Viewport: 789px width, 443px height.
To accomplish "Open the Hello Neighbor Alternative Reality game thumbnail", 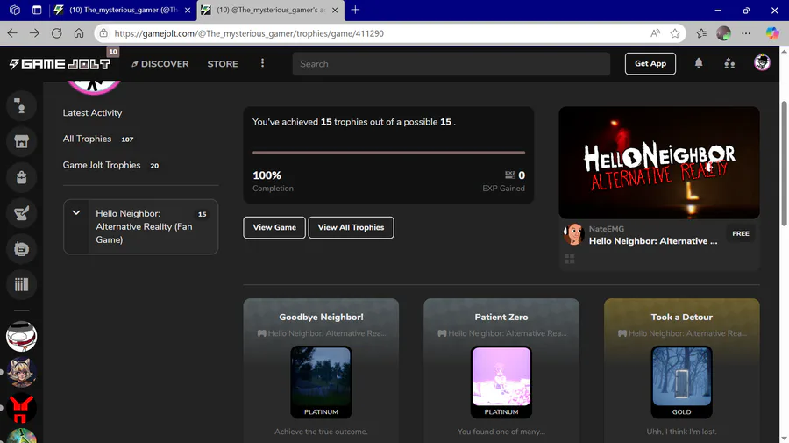I will tap(658, 162).
